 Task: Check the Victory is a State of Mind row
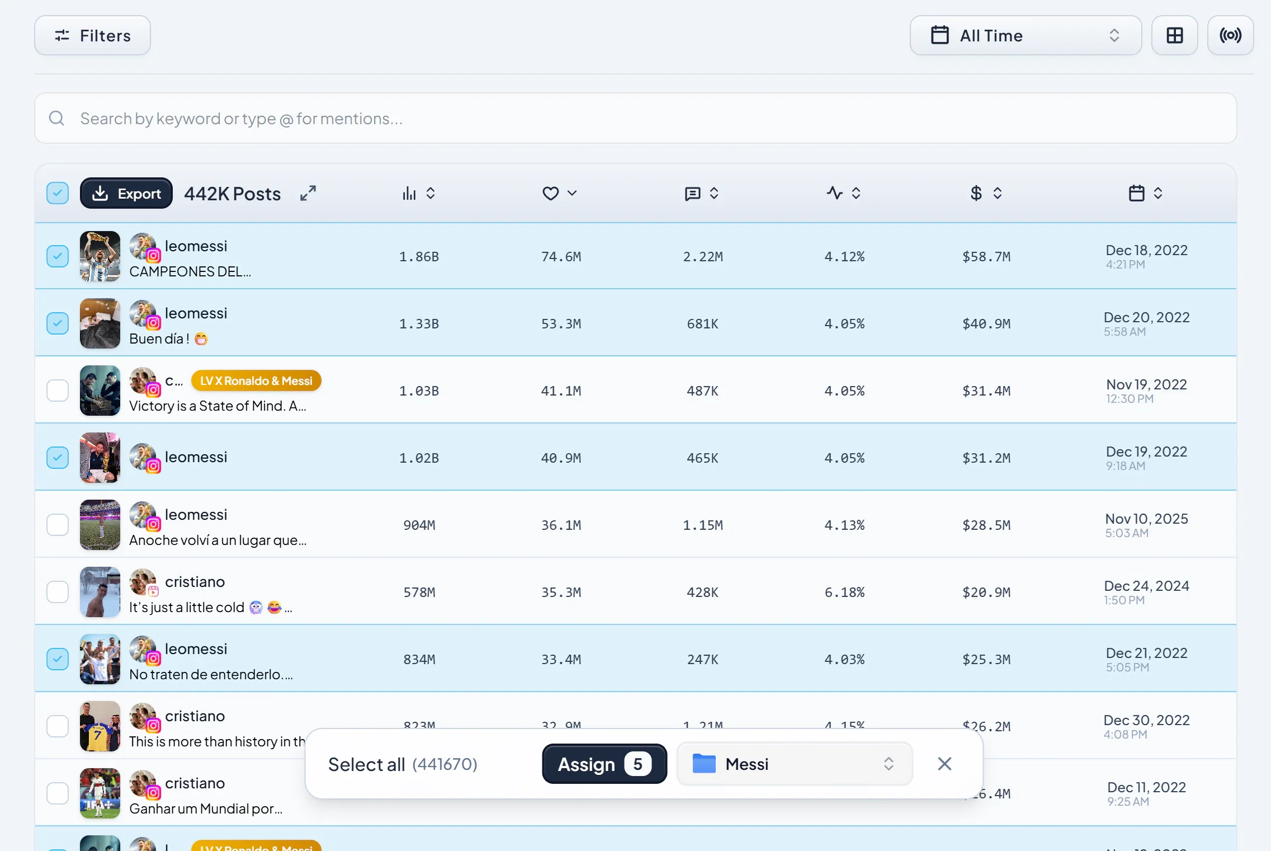(x=58, y=391)
